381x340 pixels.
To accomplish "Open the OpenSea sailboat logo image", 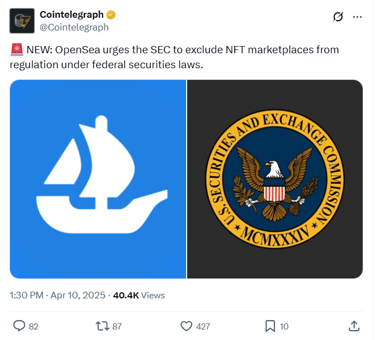I will (x=98, y=179).
